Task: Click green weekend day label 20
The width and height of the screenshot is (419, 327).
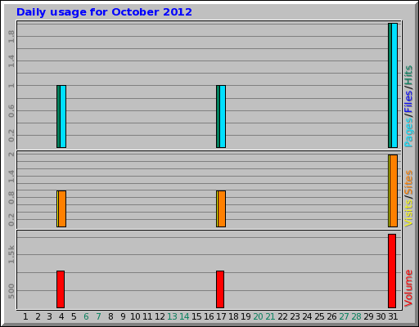Action: pos(258,316)
